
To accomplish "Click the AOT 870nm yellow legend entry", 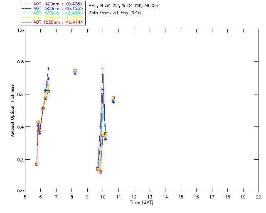I will click(x=53, y=17).
